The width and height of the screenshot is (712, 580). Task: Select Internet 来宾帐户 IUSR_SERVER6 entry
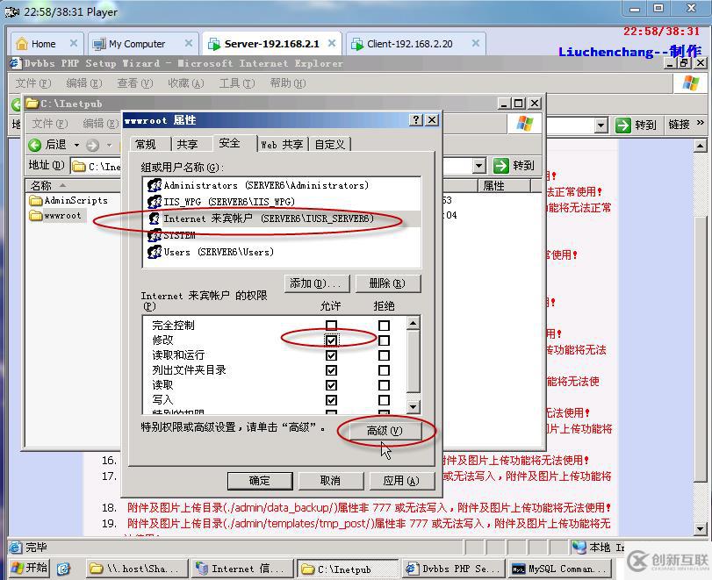[282, 218]
